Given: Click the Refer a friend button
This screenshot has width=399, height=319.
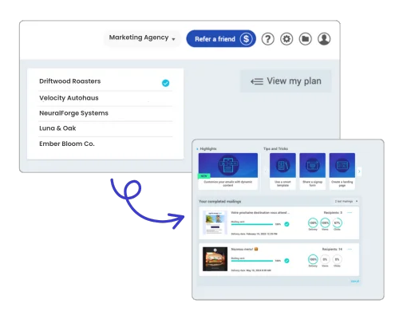Looking at the screenshot, I should coord(221,39).
